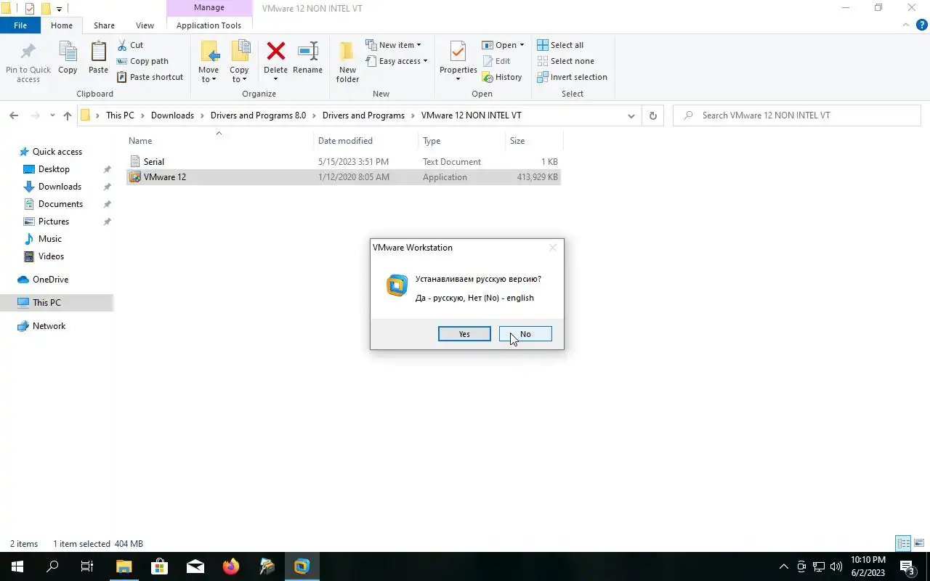Sort by the Type column header

[x=461, y=141]
